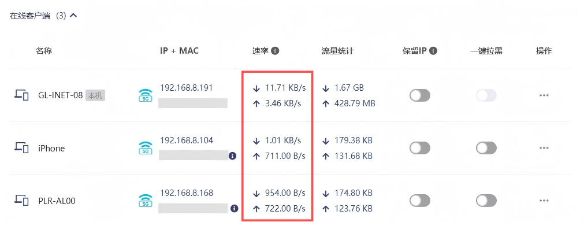Screen dimensions: 584x226
Task: Open three-dot actions menu for iPhone
Action: (544, 148)
